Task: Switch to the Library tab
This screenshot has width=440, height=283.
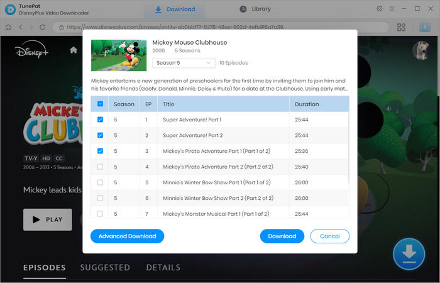Action: click(255, 9)
